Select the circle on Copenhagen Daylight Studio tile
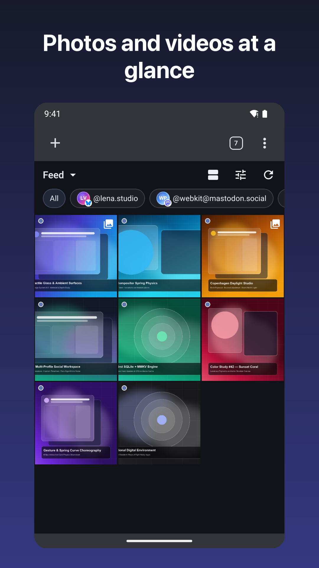Viewport: 319px width, 568px height. click(208, 221)
